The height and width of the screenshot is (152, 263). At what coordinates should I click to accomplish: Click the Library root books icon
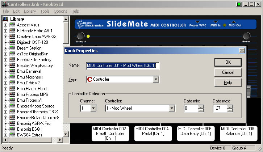(x=5, y=19)
